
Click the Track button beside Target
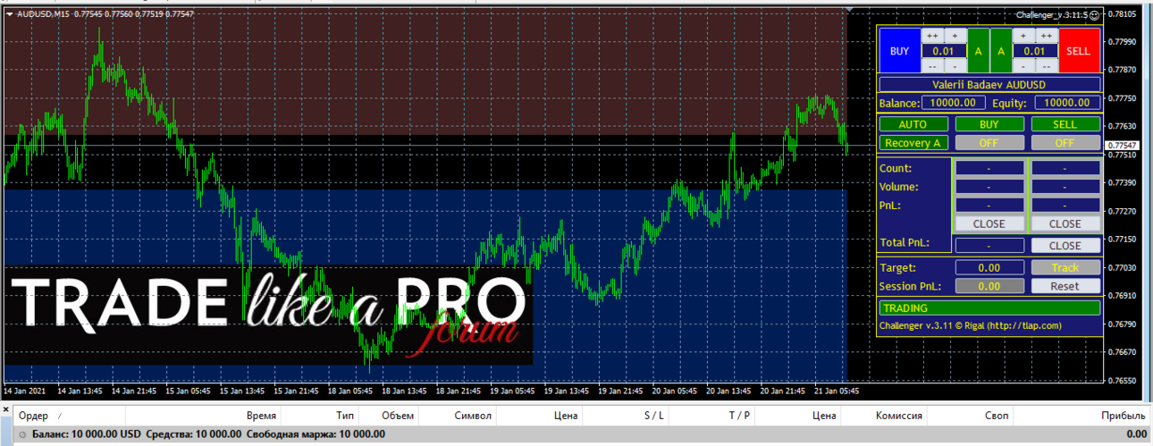(1065, 267)
